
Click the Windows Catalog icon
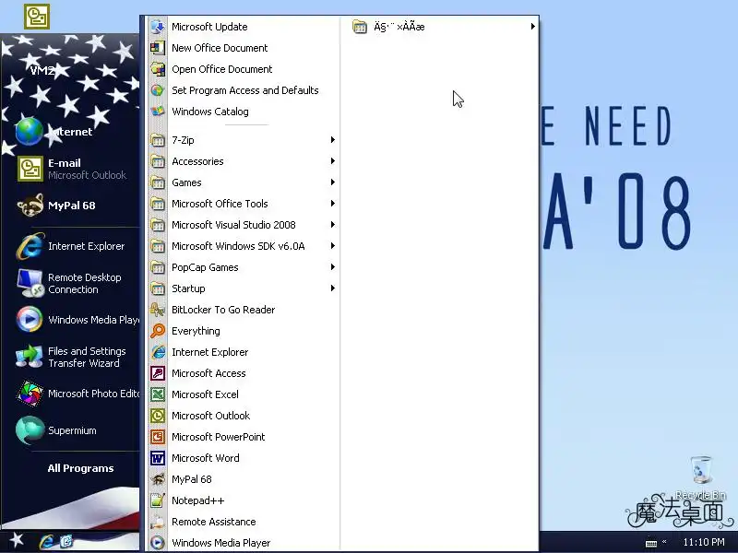[x=158, y=112]
